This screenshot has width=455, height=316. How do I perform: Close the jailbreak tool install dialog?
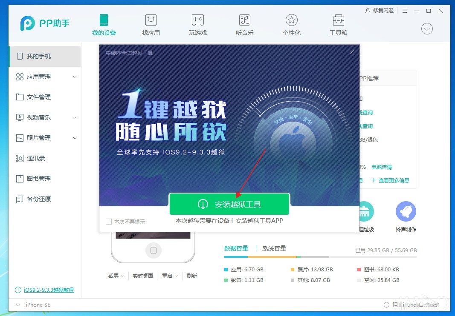(x=352, y=52)
